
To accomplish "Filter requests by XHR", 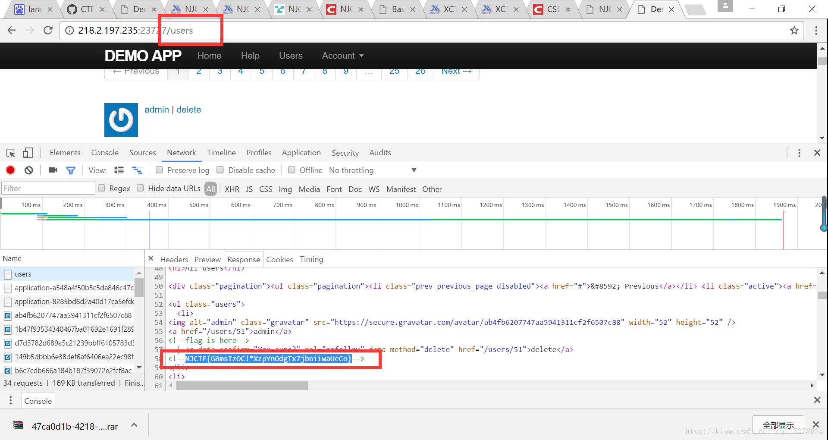I will click(x=232, y=189).
